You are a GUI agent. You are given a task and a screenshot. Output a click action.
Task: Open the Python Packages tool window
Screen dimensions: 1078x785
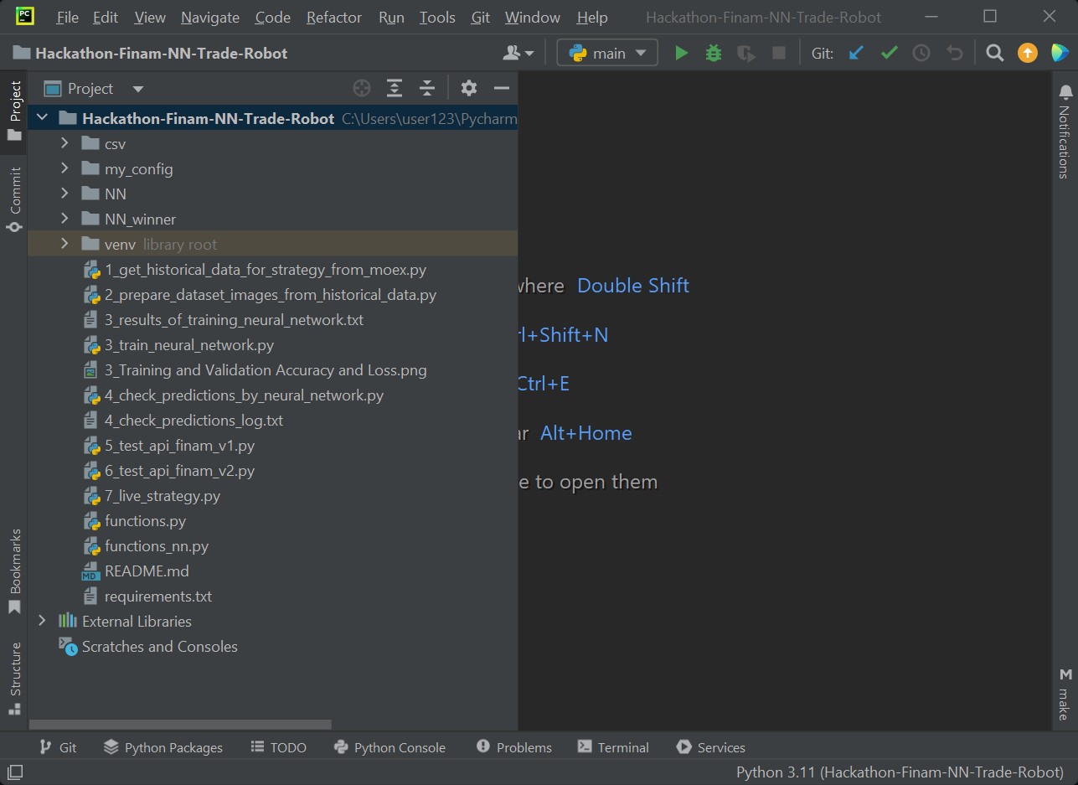coord(163,747)
